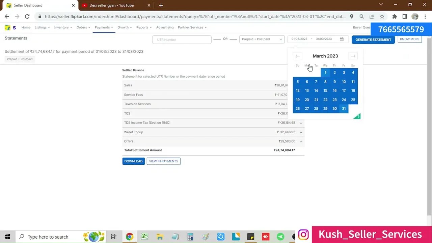Click the Know More button
This screenshot has width=432, height=243.
pyautogui.click(x=410, y=39)
